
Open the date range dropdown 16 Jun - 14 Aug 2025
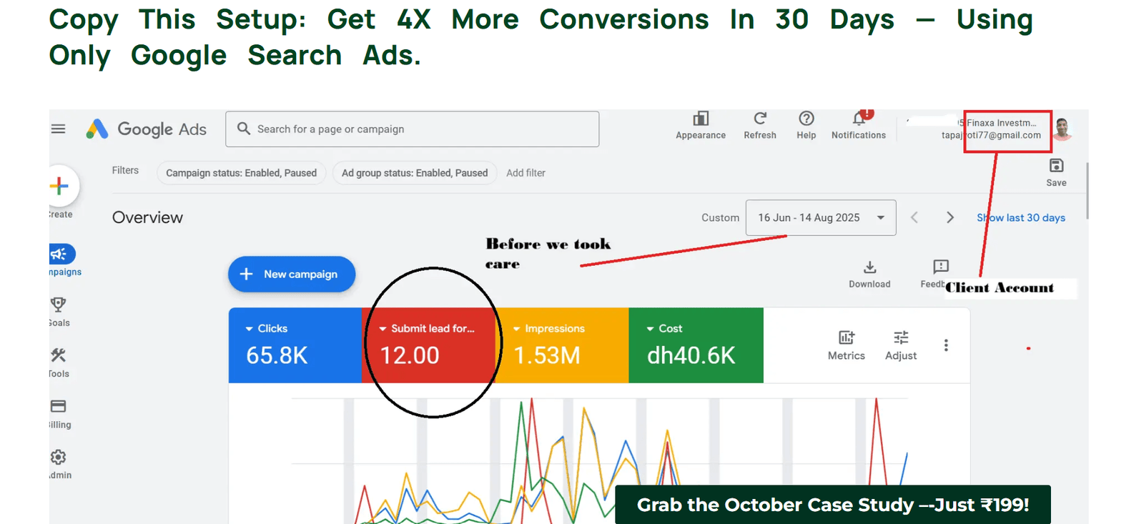tap(821, 217)
